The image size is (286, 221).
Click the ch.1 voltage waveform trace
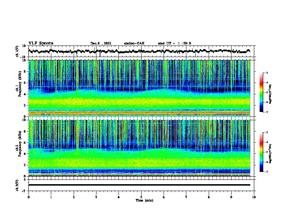pos(139,51)
